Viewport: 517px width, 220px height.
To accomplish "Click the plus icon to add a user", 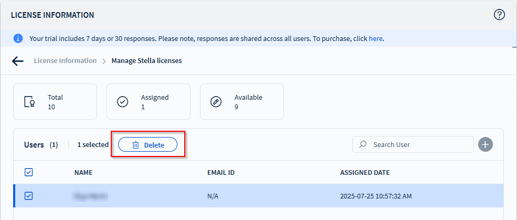I will click(485, 144).
